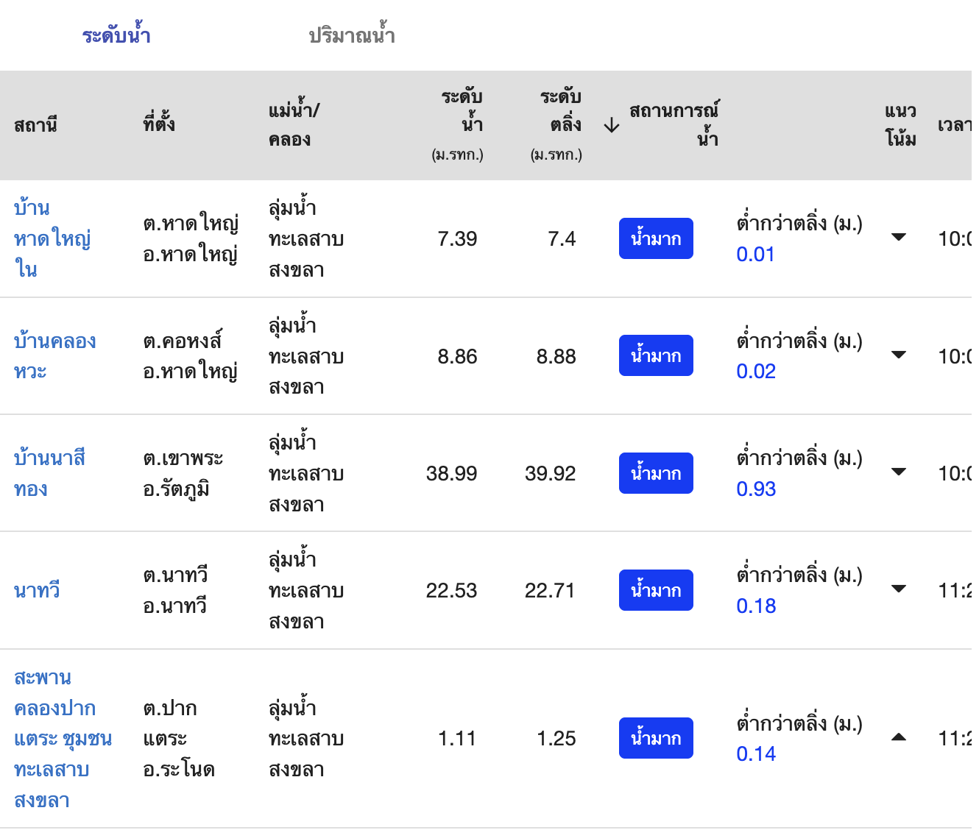This screenshot has height=830, width=979.
Task: Click downward trend arrow for บ้านคลองหวะ
Action: coord(898,355)
